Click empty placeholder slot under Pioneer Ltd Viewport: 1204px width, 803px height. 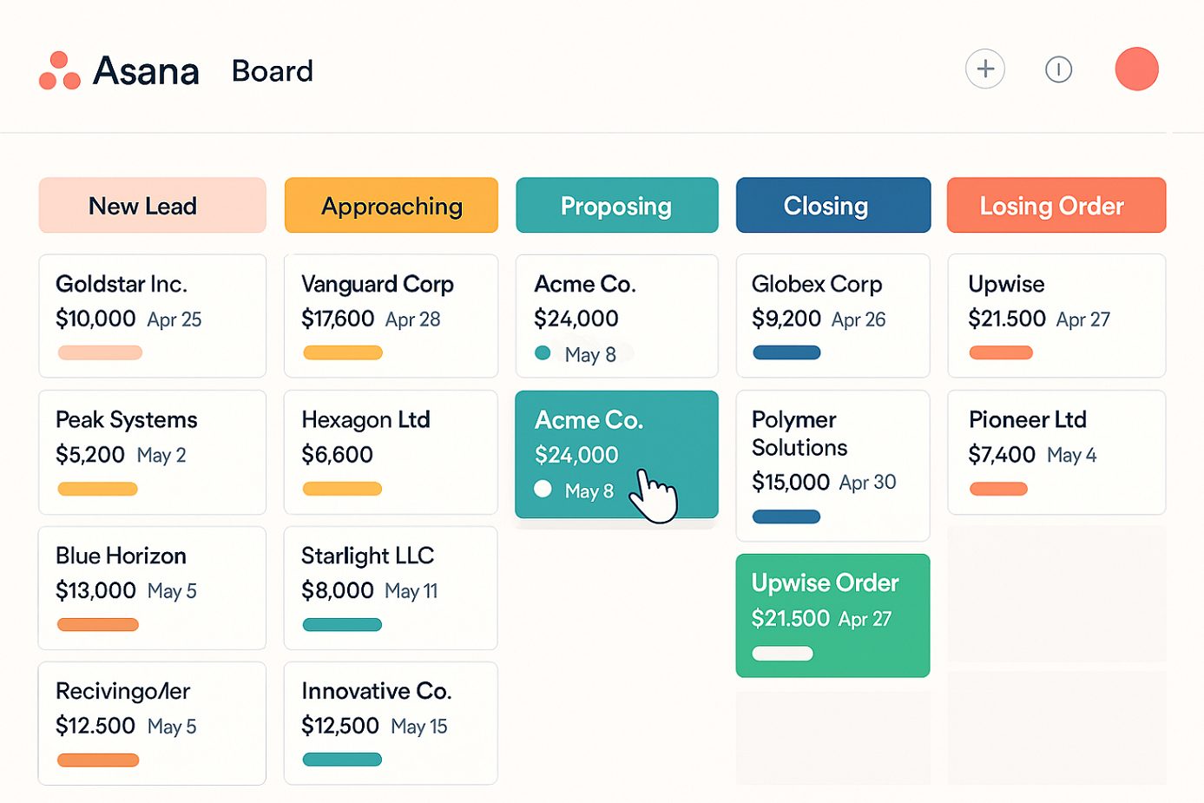[x=1056, y=593]
